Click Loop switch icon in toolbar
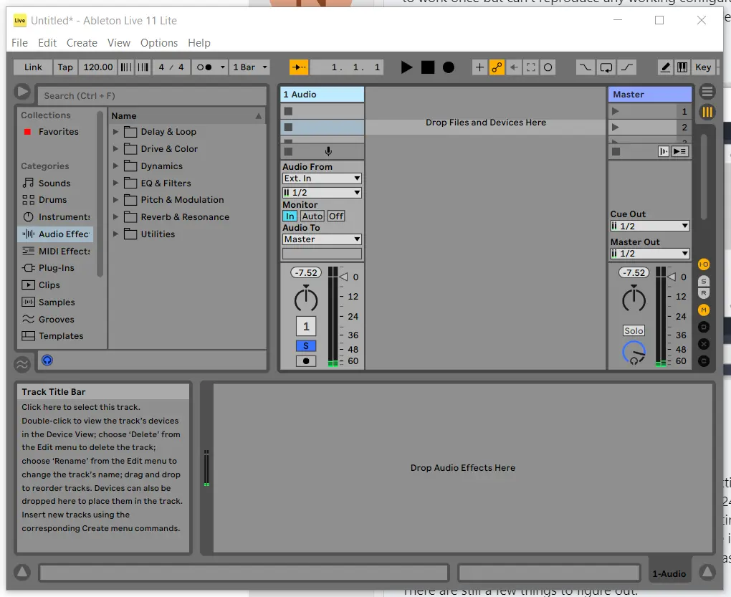The width and height of the screenshot is (731, 597). point(606,67)
